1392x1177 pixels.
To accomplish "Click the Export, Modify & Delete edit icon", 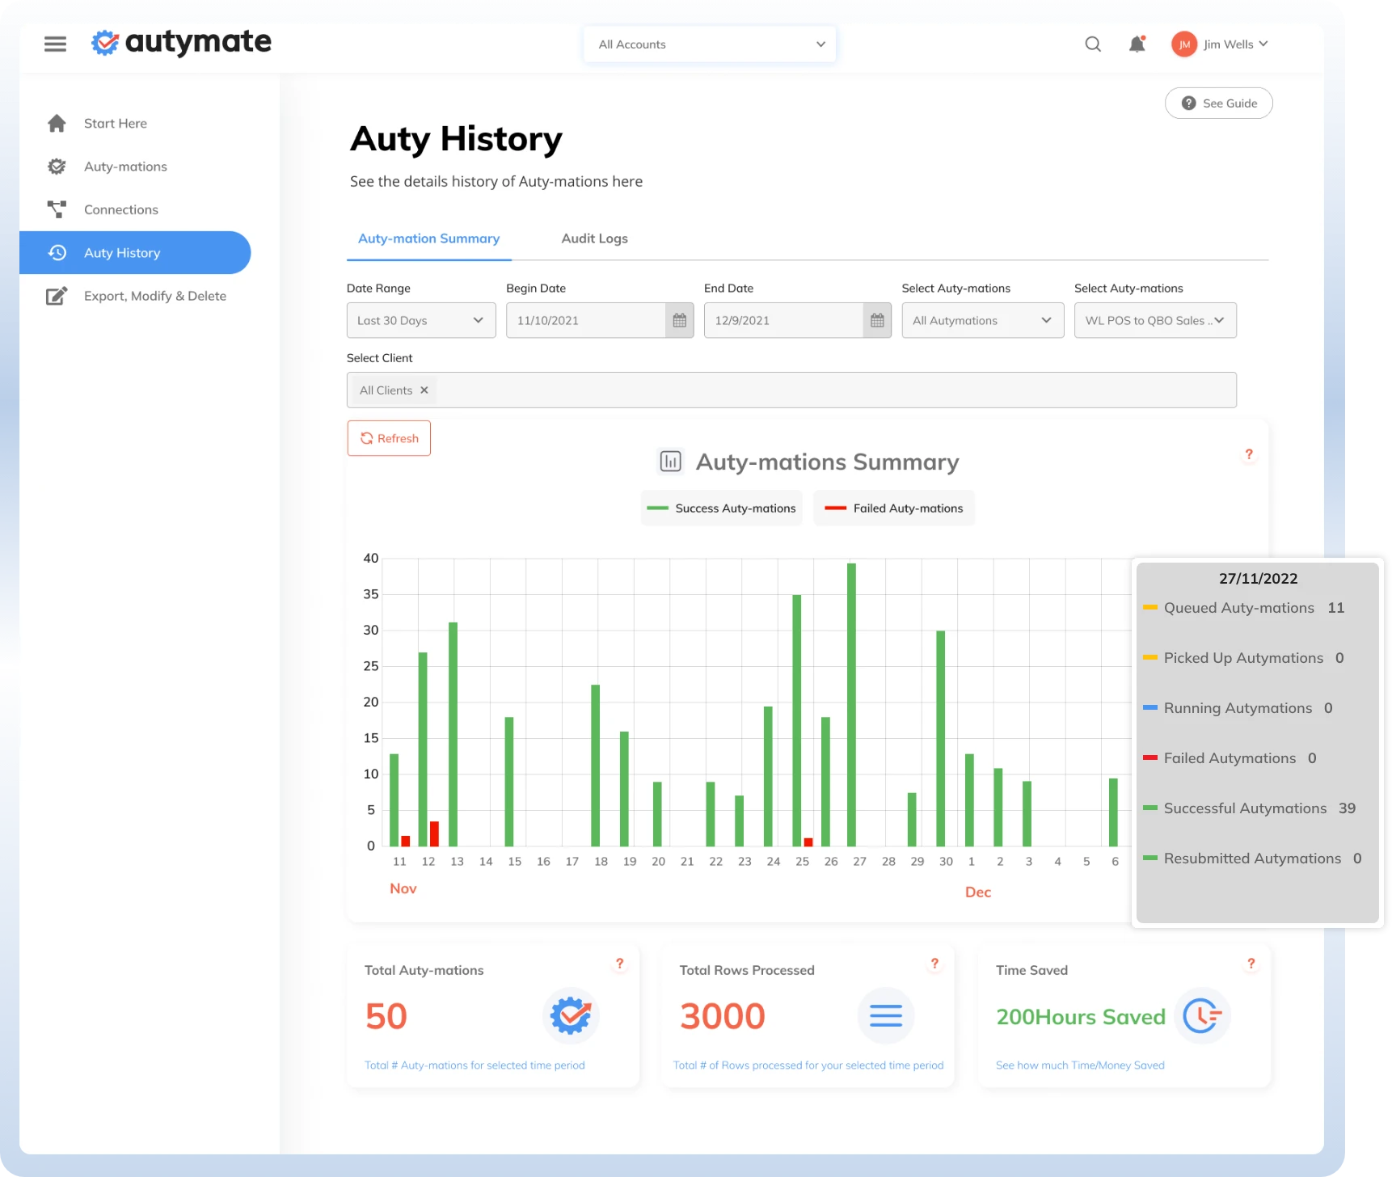I will click(x=57, y=296).
